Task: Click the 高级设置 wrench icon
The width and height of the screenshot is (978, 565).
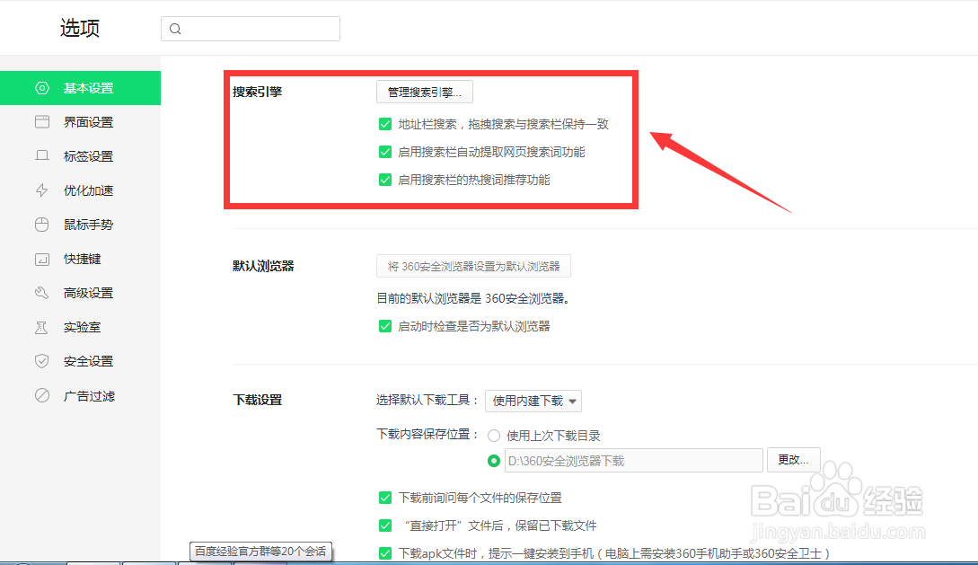Action: (42, 293)
